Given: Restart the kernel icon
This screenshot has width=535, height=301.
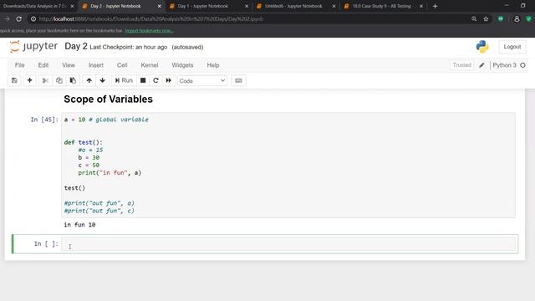Looking at the screenshot, I should (155, 80).
